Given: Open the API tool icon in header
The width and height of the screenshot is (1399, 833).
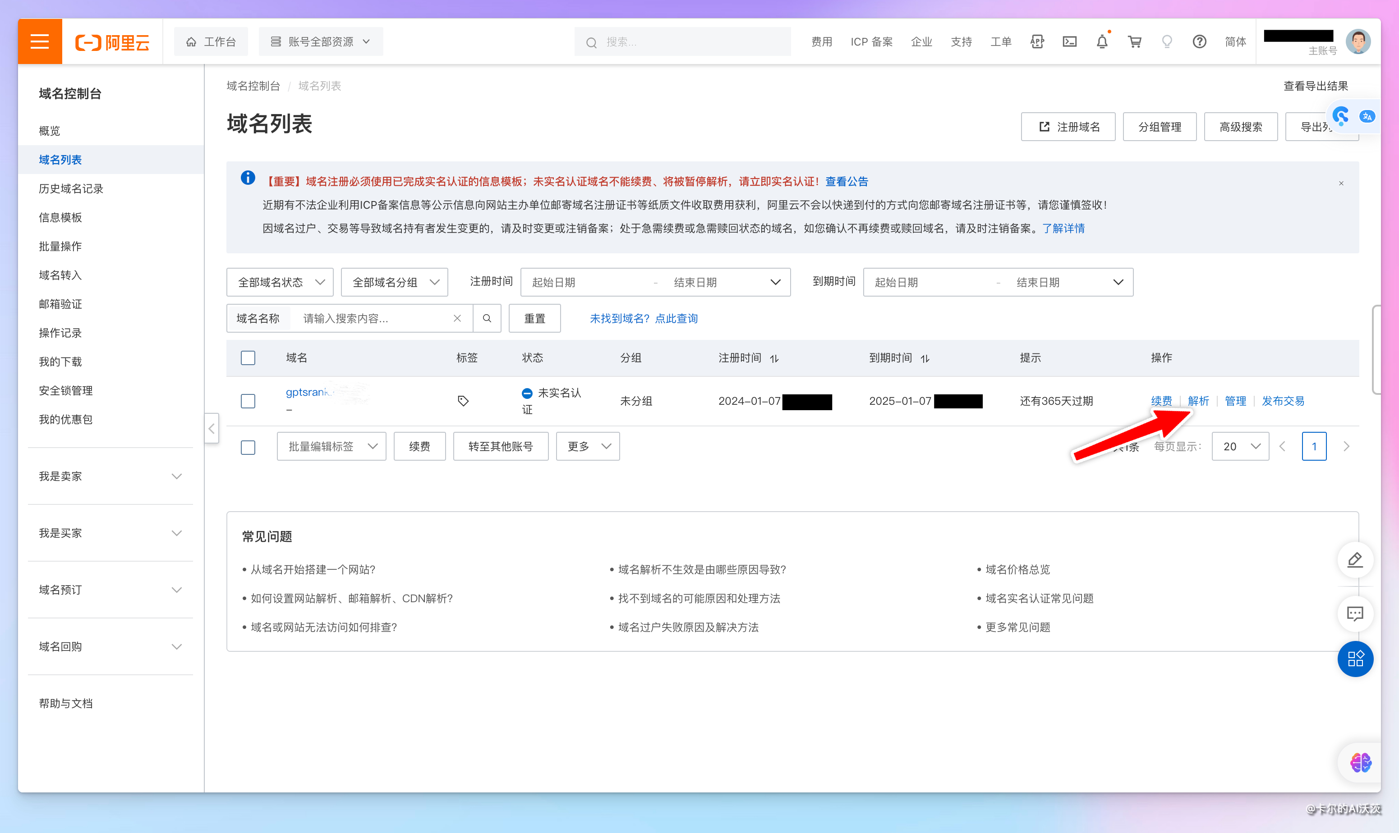Looking at the screenshot, I should pyautogui.click(x=1037, y=41).
